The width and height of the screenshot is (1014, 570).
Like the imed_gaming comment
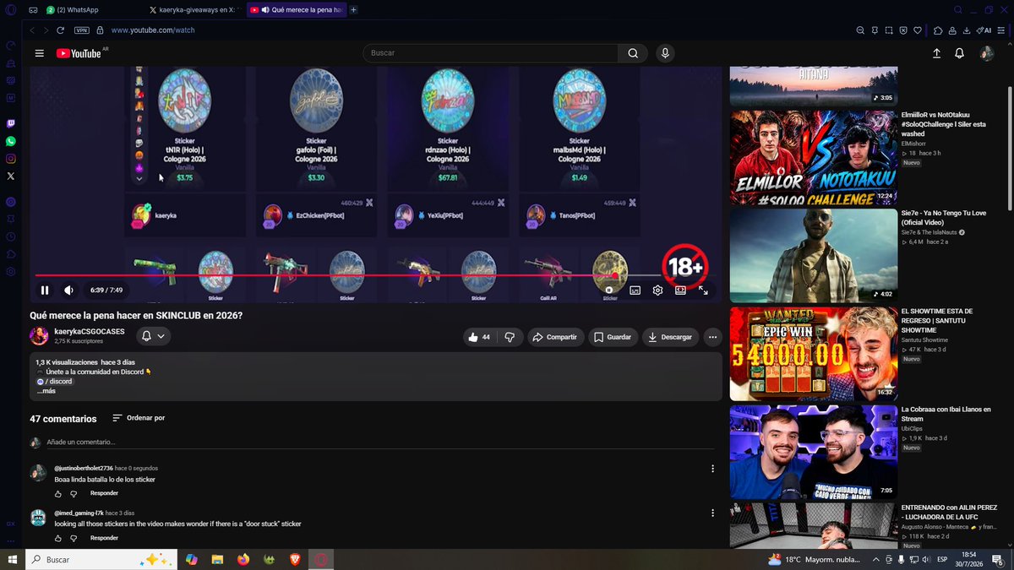[x=58, y=538]
